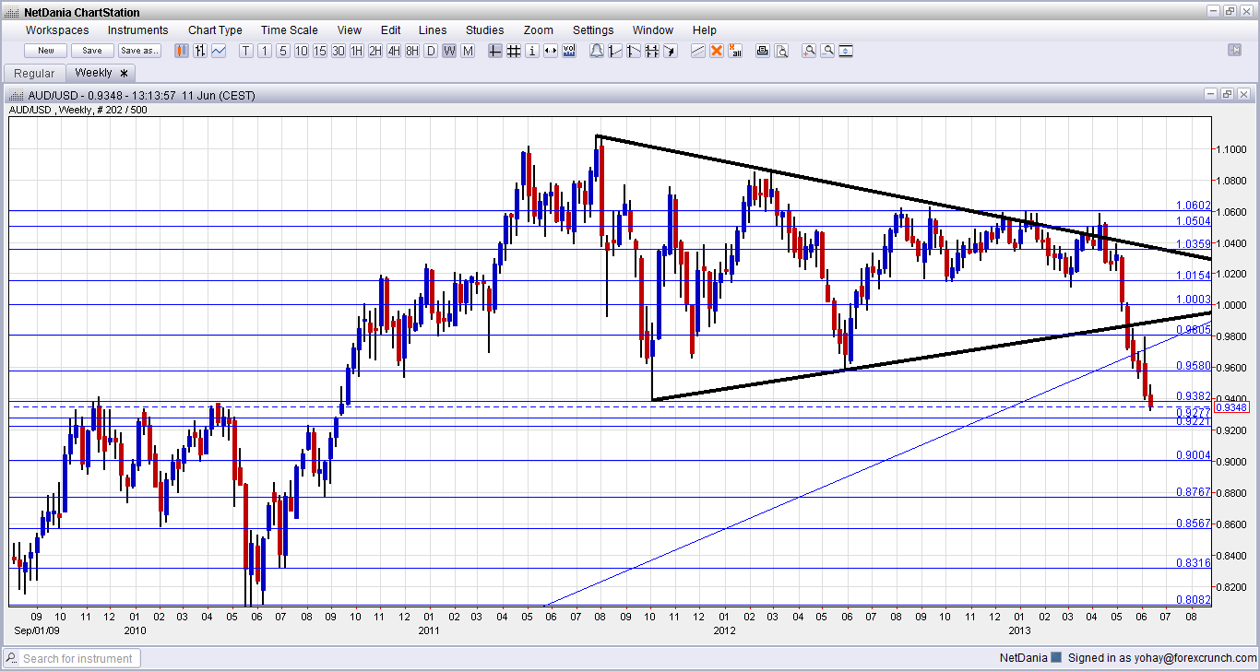Select the OHLC bar chart icon
The image size is (1260, 671).
click(200, 51)
